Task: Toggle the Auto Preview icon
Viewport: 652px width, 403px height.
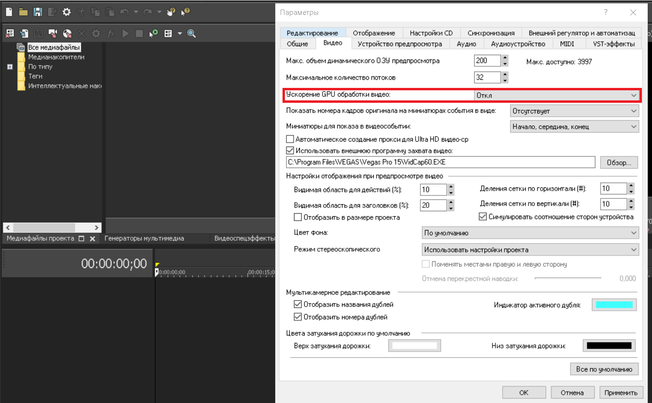Action: [x=154, y=34]
